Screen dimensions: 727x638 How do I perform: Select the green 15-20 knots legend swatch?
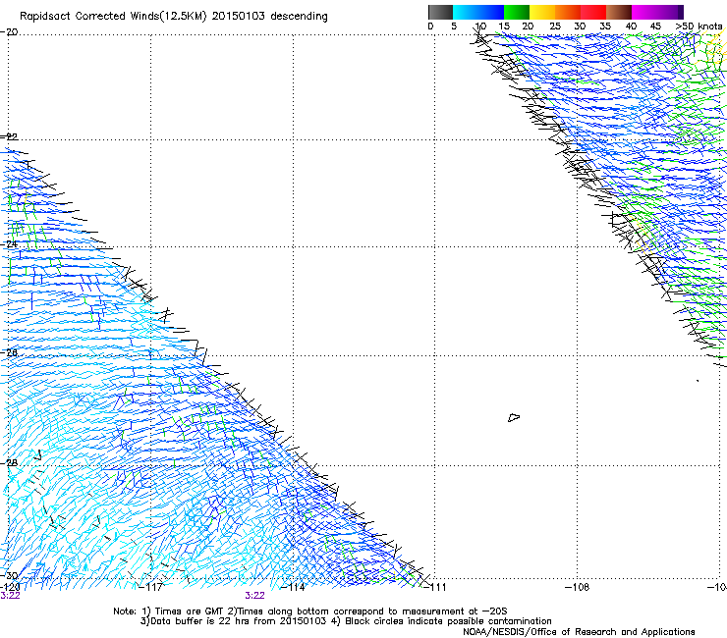click(517, 12)
